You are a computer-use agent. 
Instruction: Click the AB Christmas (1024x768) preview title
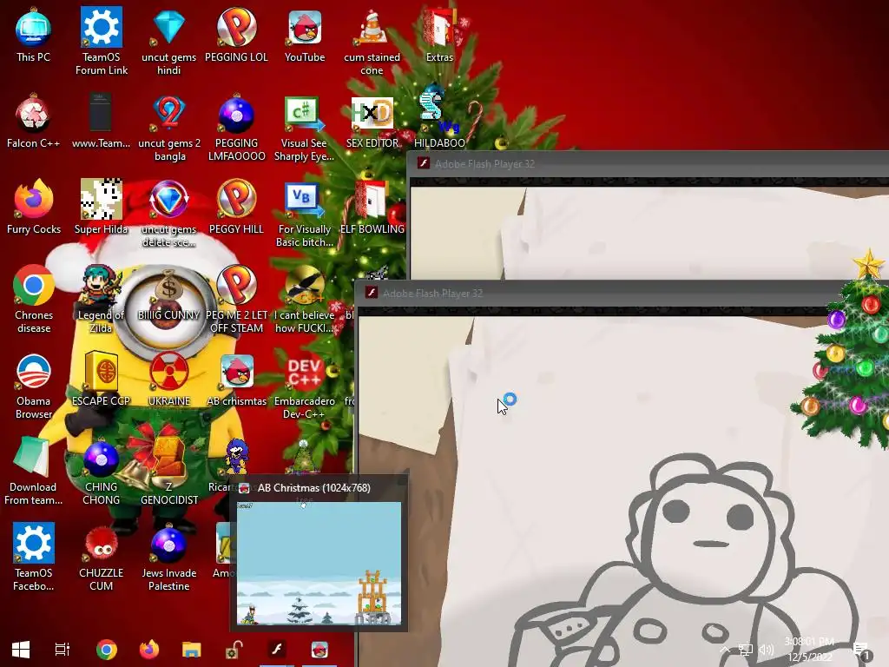pyautogui.click(x=313, y=488)
